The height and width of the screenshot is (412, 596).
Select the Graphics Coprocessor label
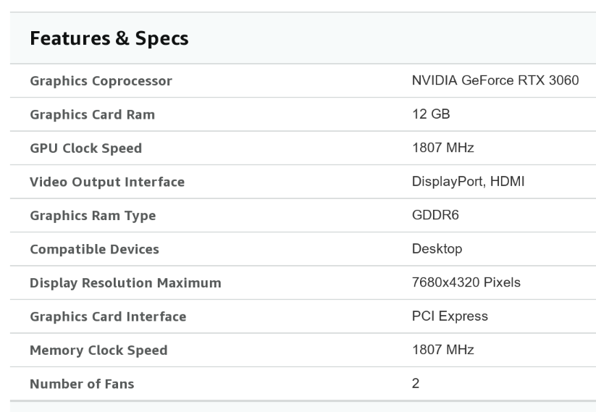[x=101, y=81]
